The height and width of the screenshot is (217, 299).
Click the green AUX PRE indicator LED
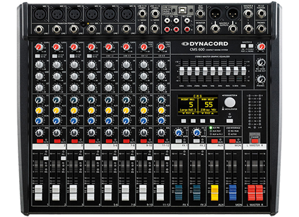click(210, 128)
